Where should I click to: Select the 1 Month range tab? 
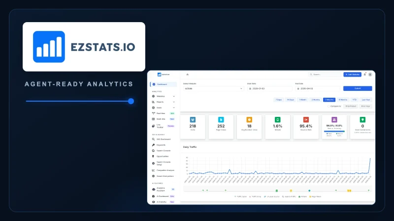pos(303,100)
